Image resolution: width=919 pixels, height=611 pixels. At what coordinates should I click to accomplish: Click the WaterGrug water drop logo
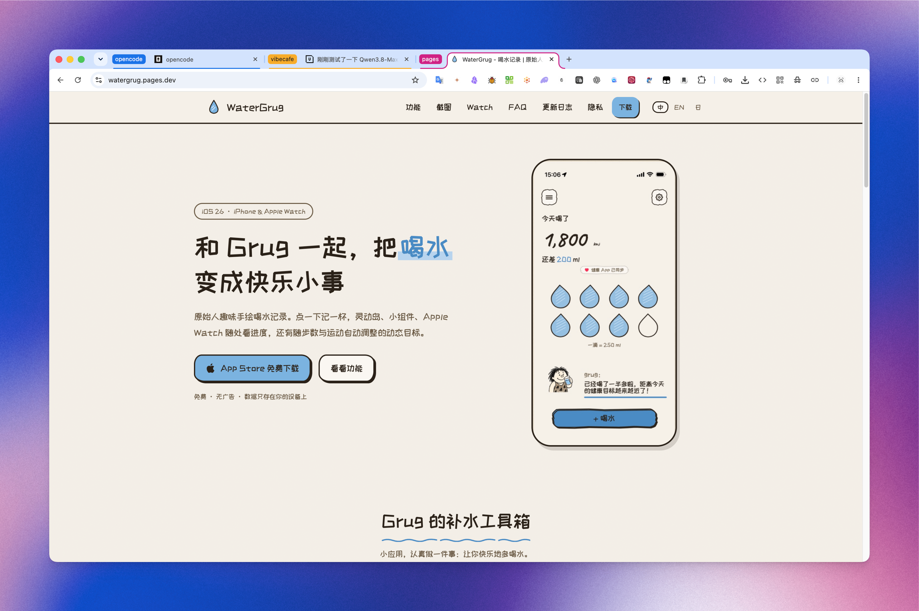coord(214,107)
